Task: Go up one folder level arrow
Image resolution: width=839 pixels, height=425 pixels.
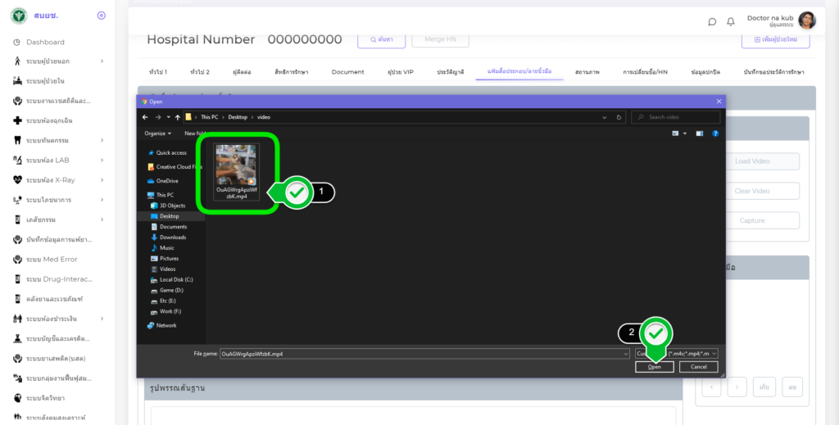Action: click(x=178, y=117)
